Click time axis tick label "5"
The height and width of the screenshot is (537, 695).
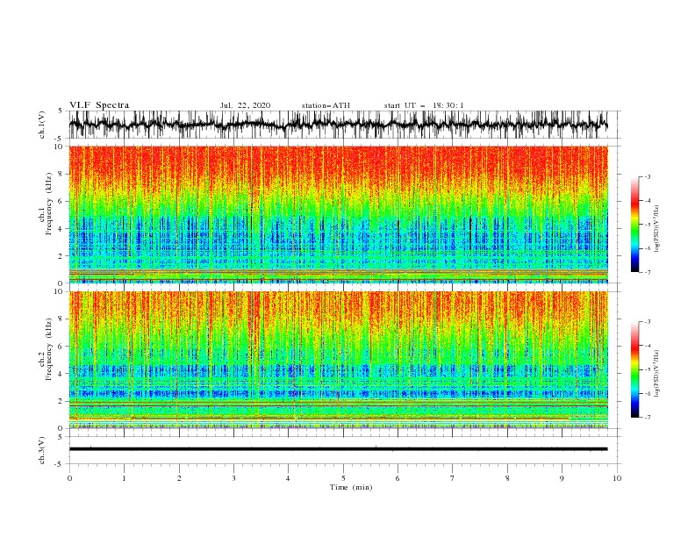click(x=343, y=478)
